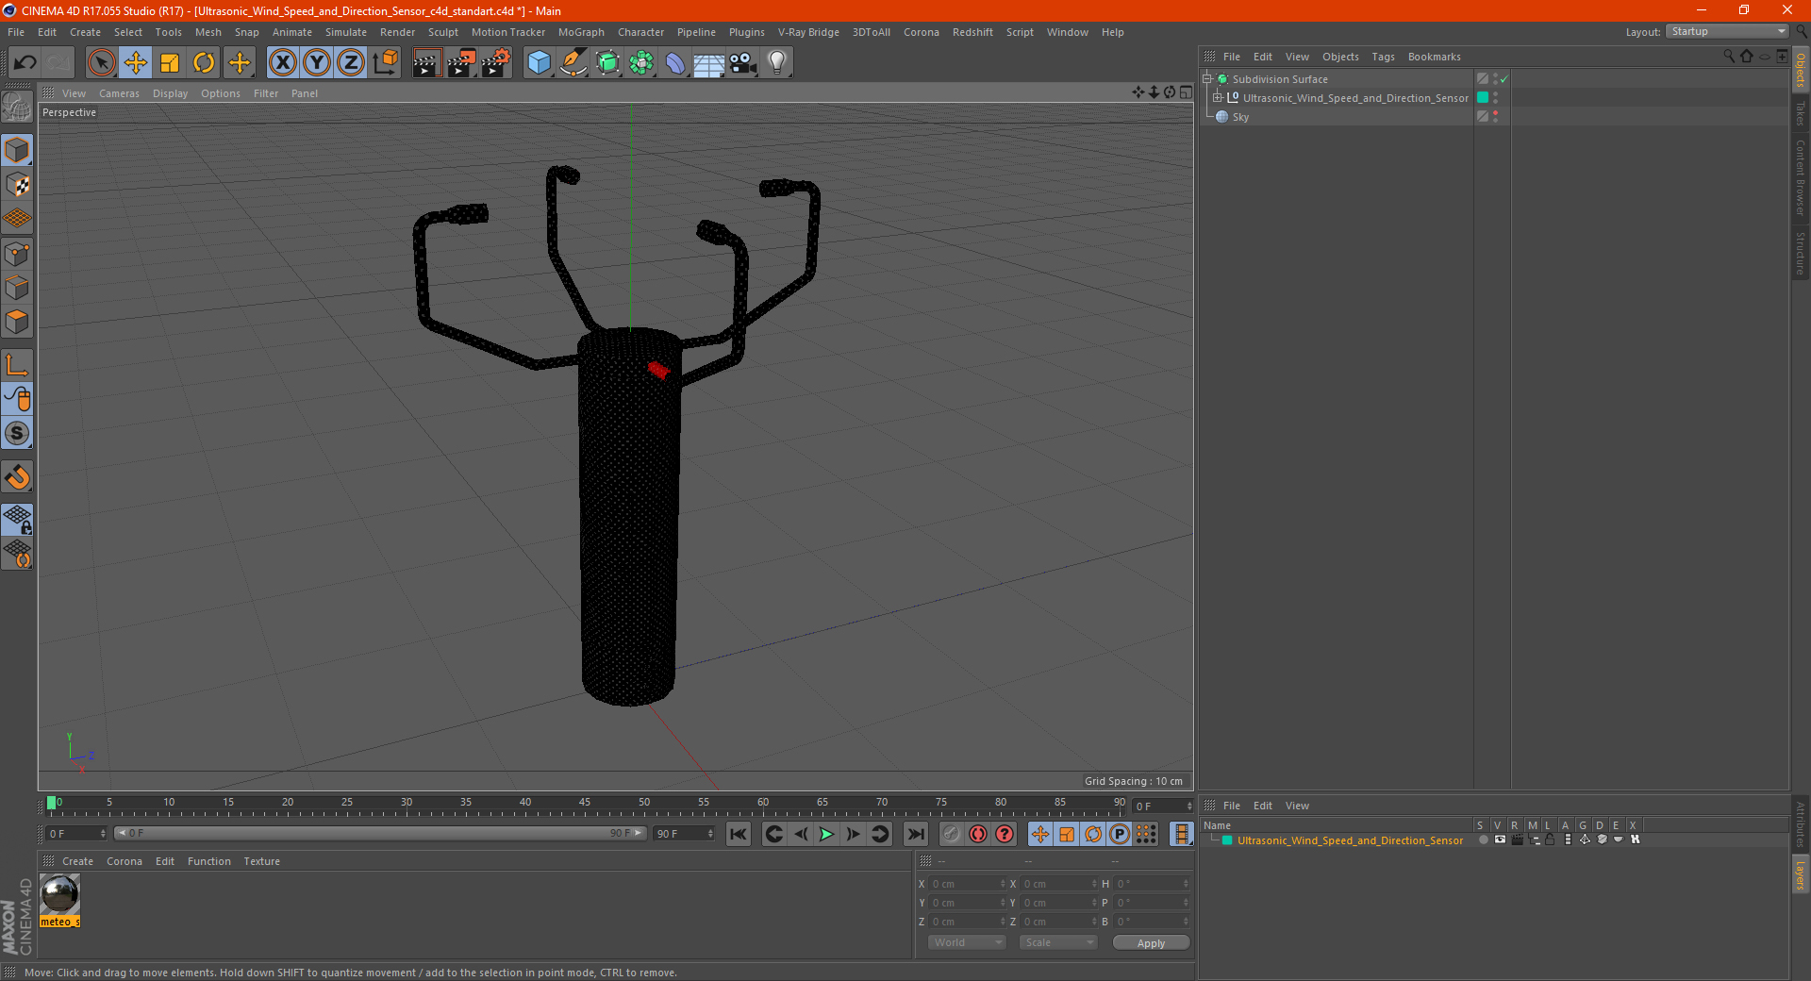Open Edit Render Settings
This screenshot has height=981, width=1811.
[x=495, y=63]
